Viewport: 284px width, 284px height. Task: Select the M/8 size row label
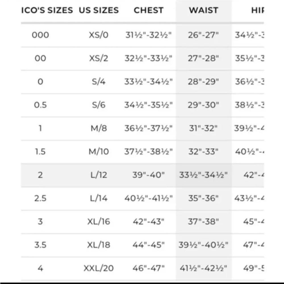click(99, 128)
